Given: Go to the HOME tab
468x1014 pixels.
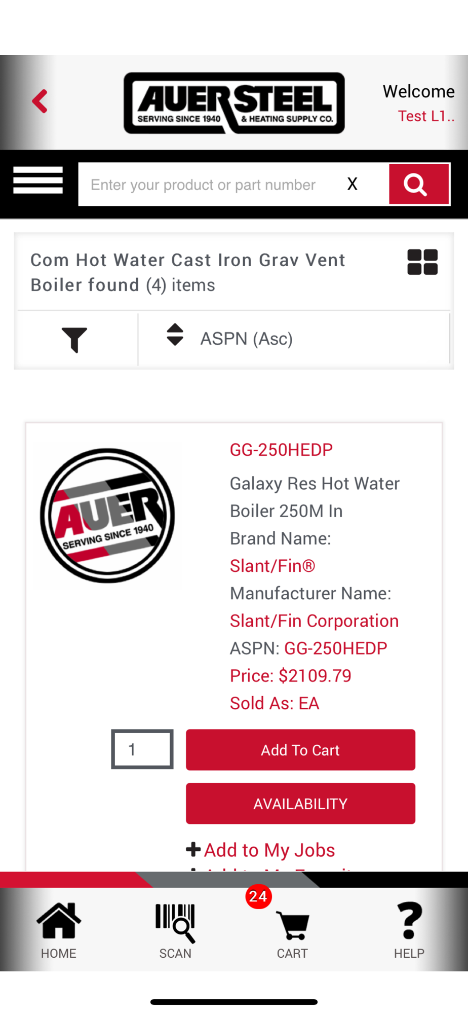Looking at the screenshot, I should click(59, 931).
